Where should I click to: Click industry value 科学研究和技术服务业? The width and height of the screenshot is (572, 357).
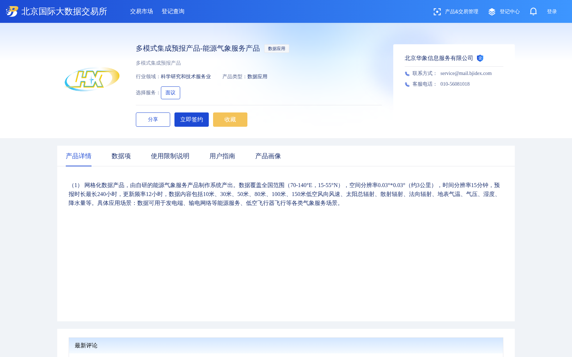pyautogui.click(x=186, y=77)
